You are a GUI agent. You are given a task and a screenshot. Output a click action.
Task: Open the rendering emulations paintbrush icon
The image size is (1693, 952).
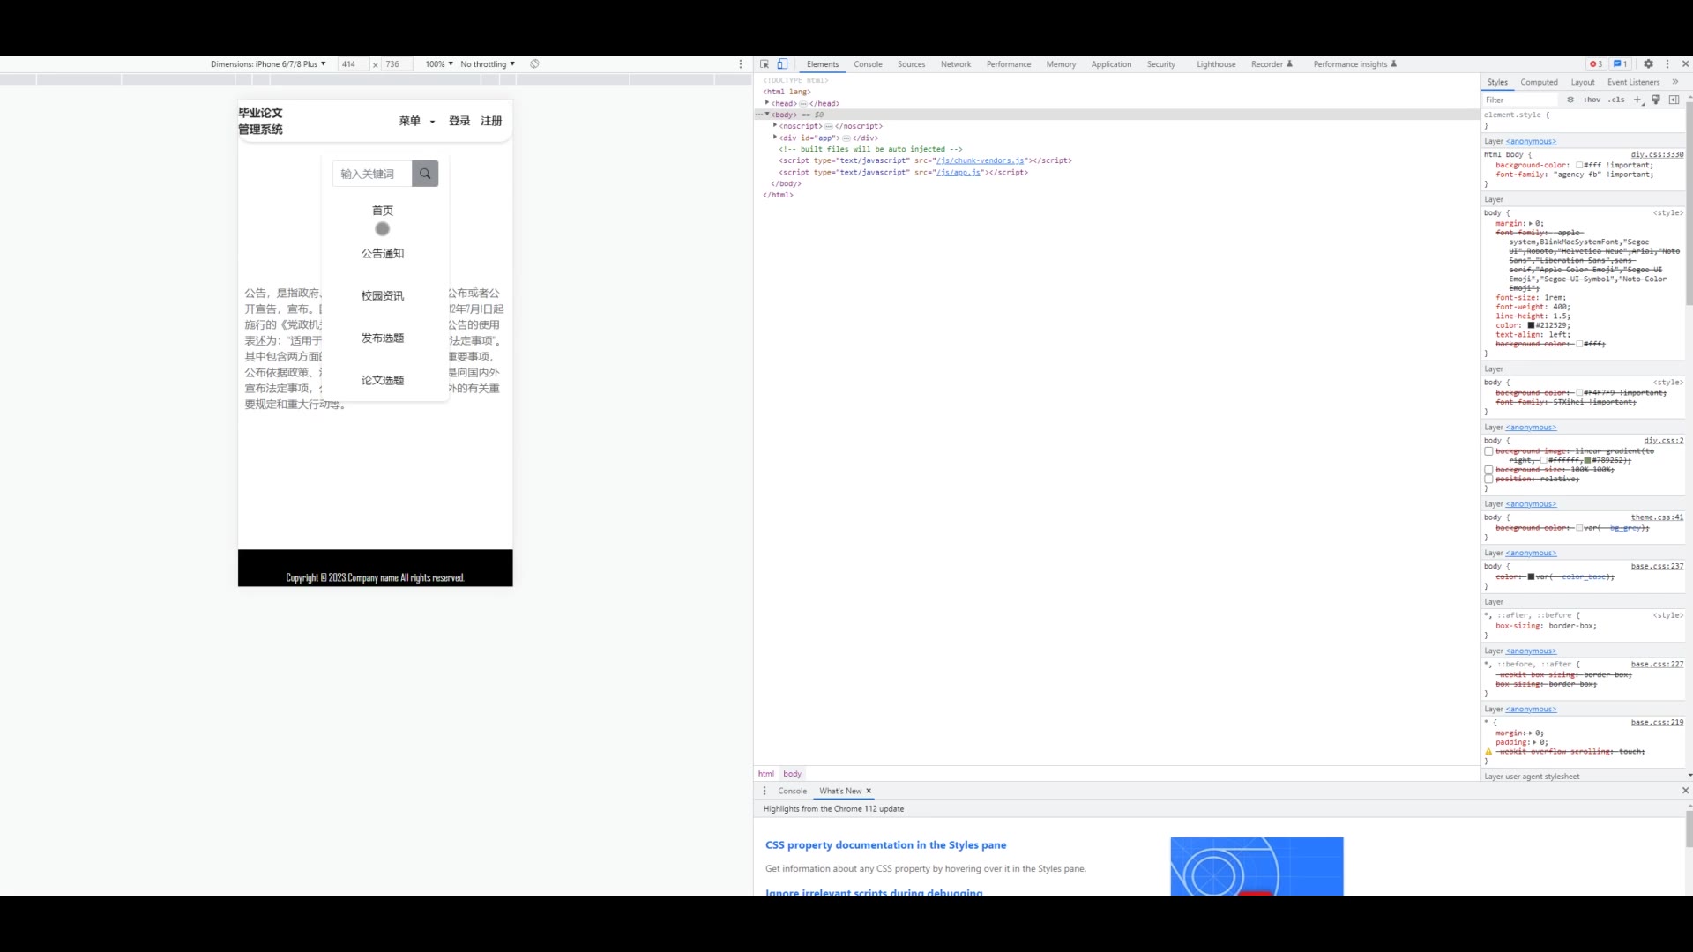pos(1656,100)
